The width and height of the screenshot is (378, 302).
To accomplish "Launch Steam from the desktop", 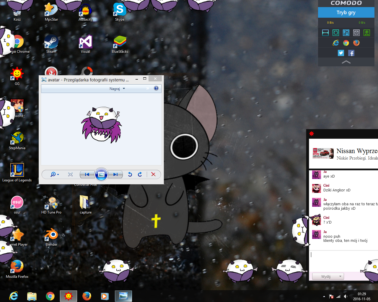I will pos(51,44).
